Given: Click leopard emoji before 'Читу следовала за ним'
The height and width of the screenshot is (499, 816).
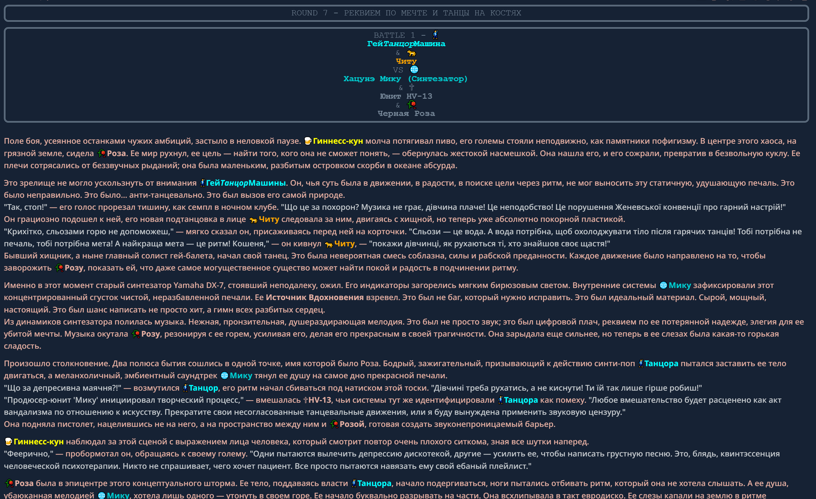Looking at the screenshot, I should tap(253, 220).
